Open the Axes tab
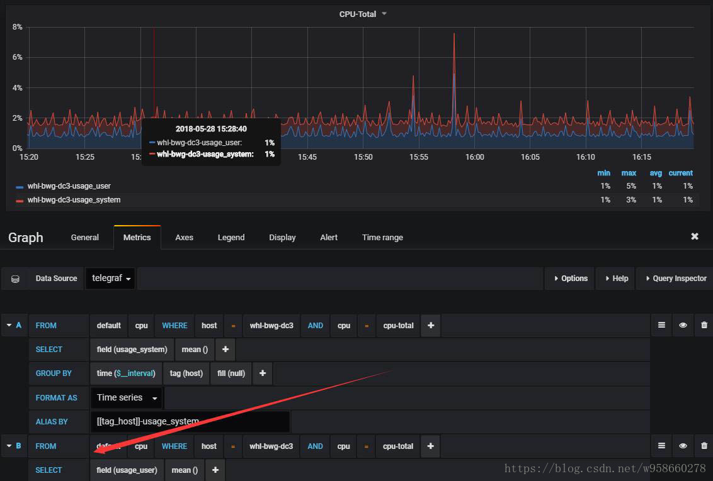 click(184, 237)
